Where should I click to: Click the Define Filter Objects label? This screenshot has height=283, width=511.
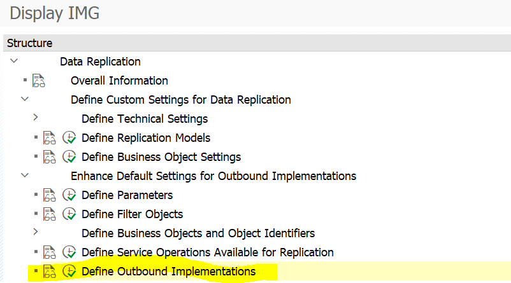pyautogui.click(x=132, y=214)
